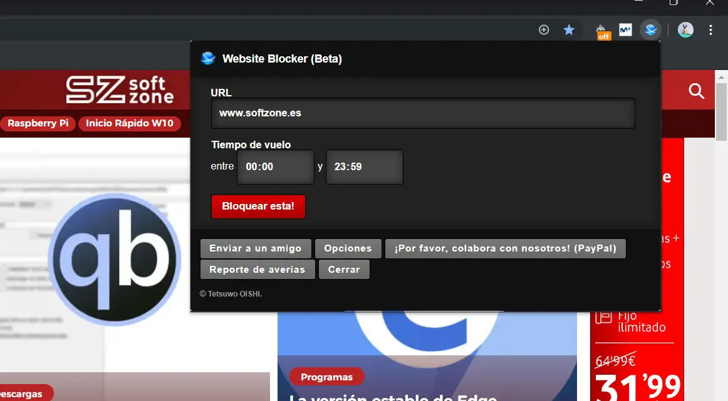Click the plus circle install icon
Image resolution: width=728 pixels, height=401 pixels.
(x=544, y=30)
